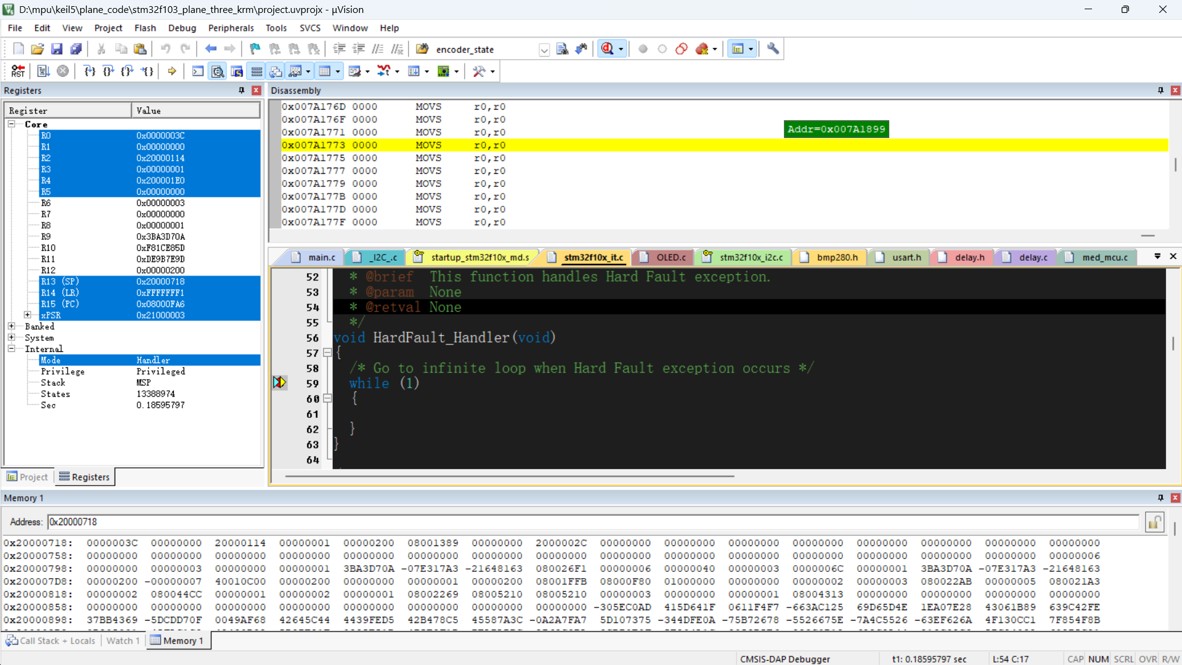Run the program in debugger
Viewport: 1182px width, 665px height.
pyautogui.click(x=43, y=71)
